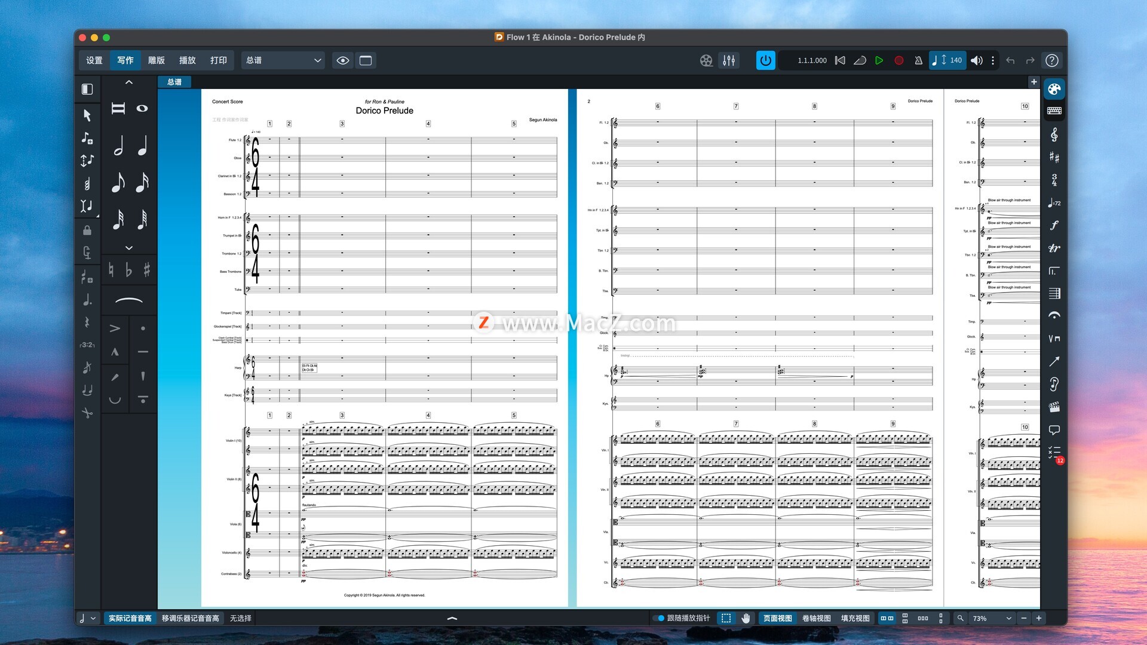The height and width of the screenshot is (645, 1147).
Task: Toggle chord input mode
Action: click(x=87, y=185)
